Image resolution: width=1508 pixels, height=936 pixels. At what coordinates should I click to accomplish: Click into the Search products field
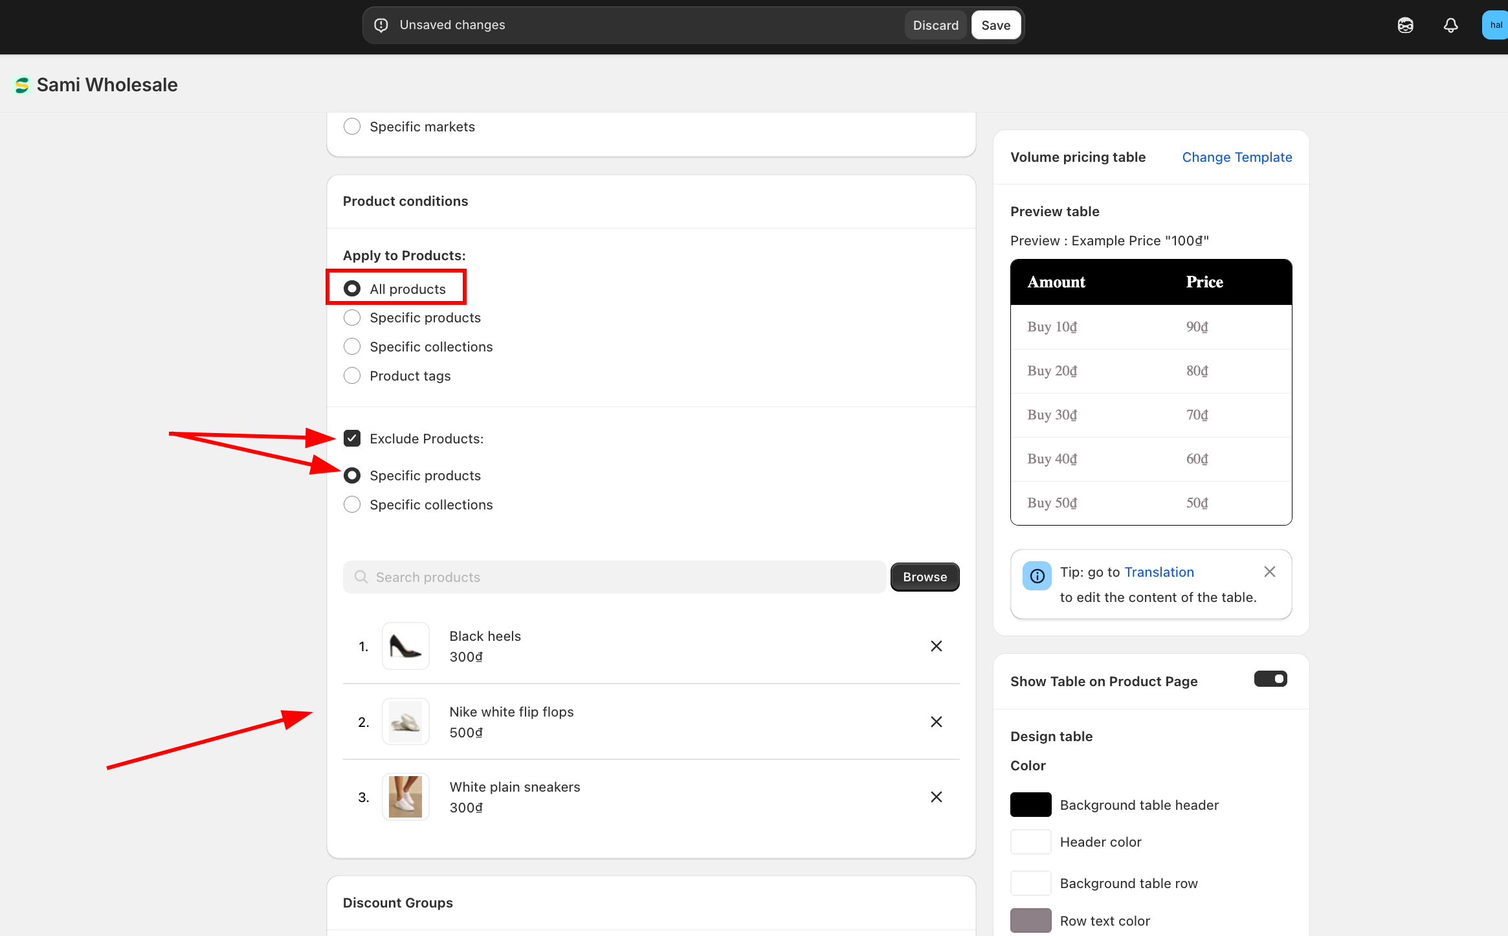click(x=615, y=577)
